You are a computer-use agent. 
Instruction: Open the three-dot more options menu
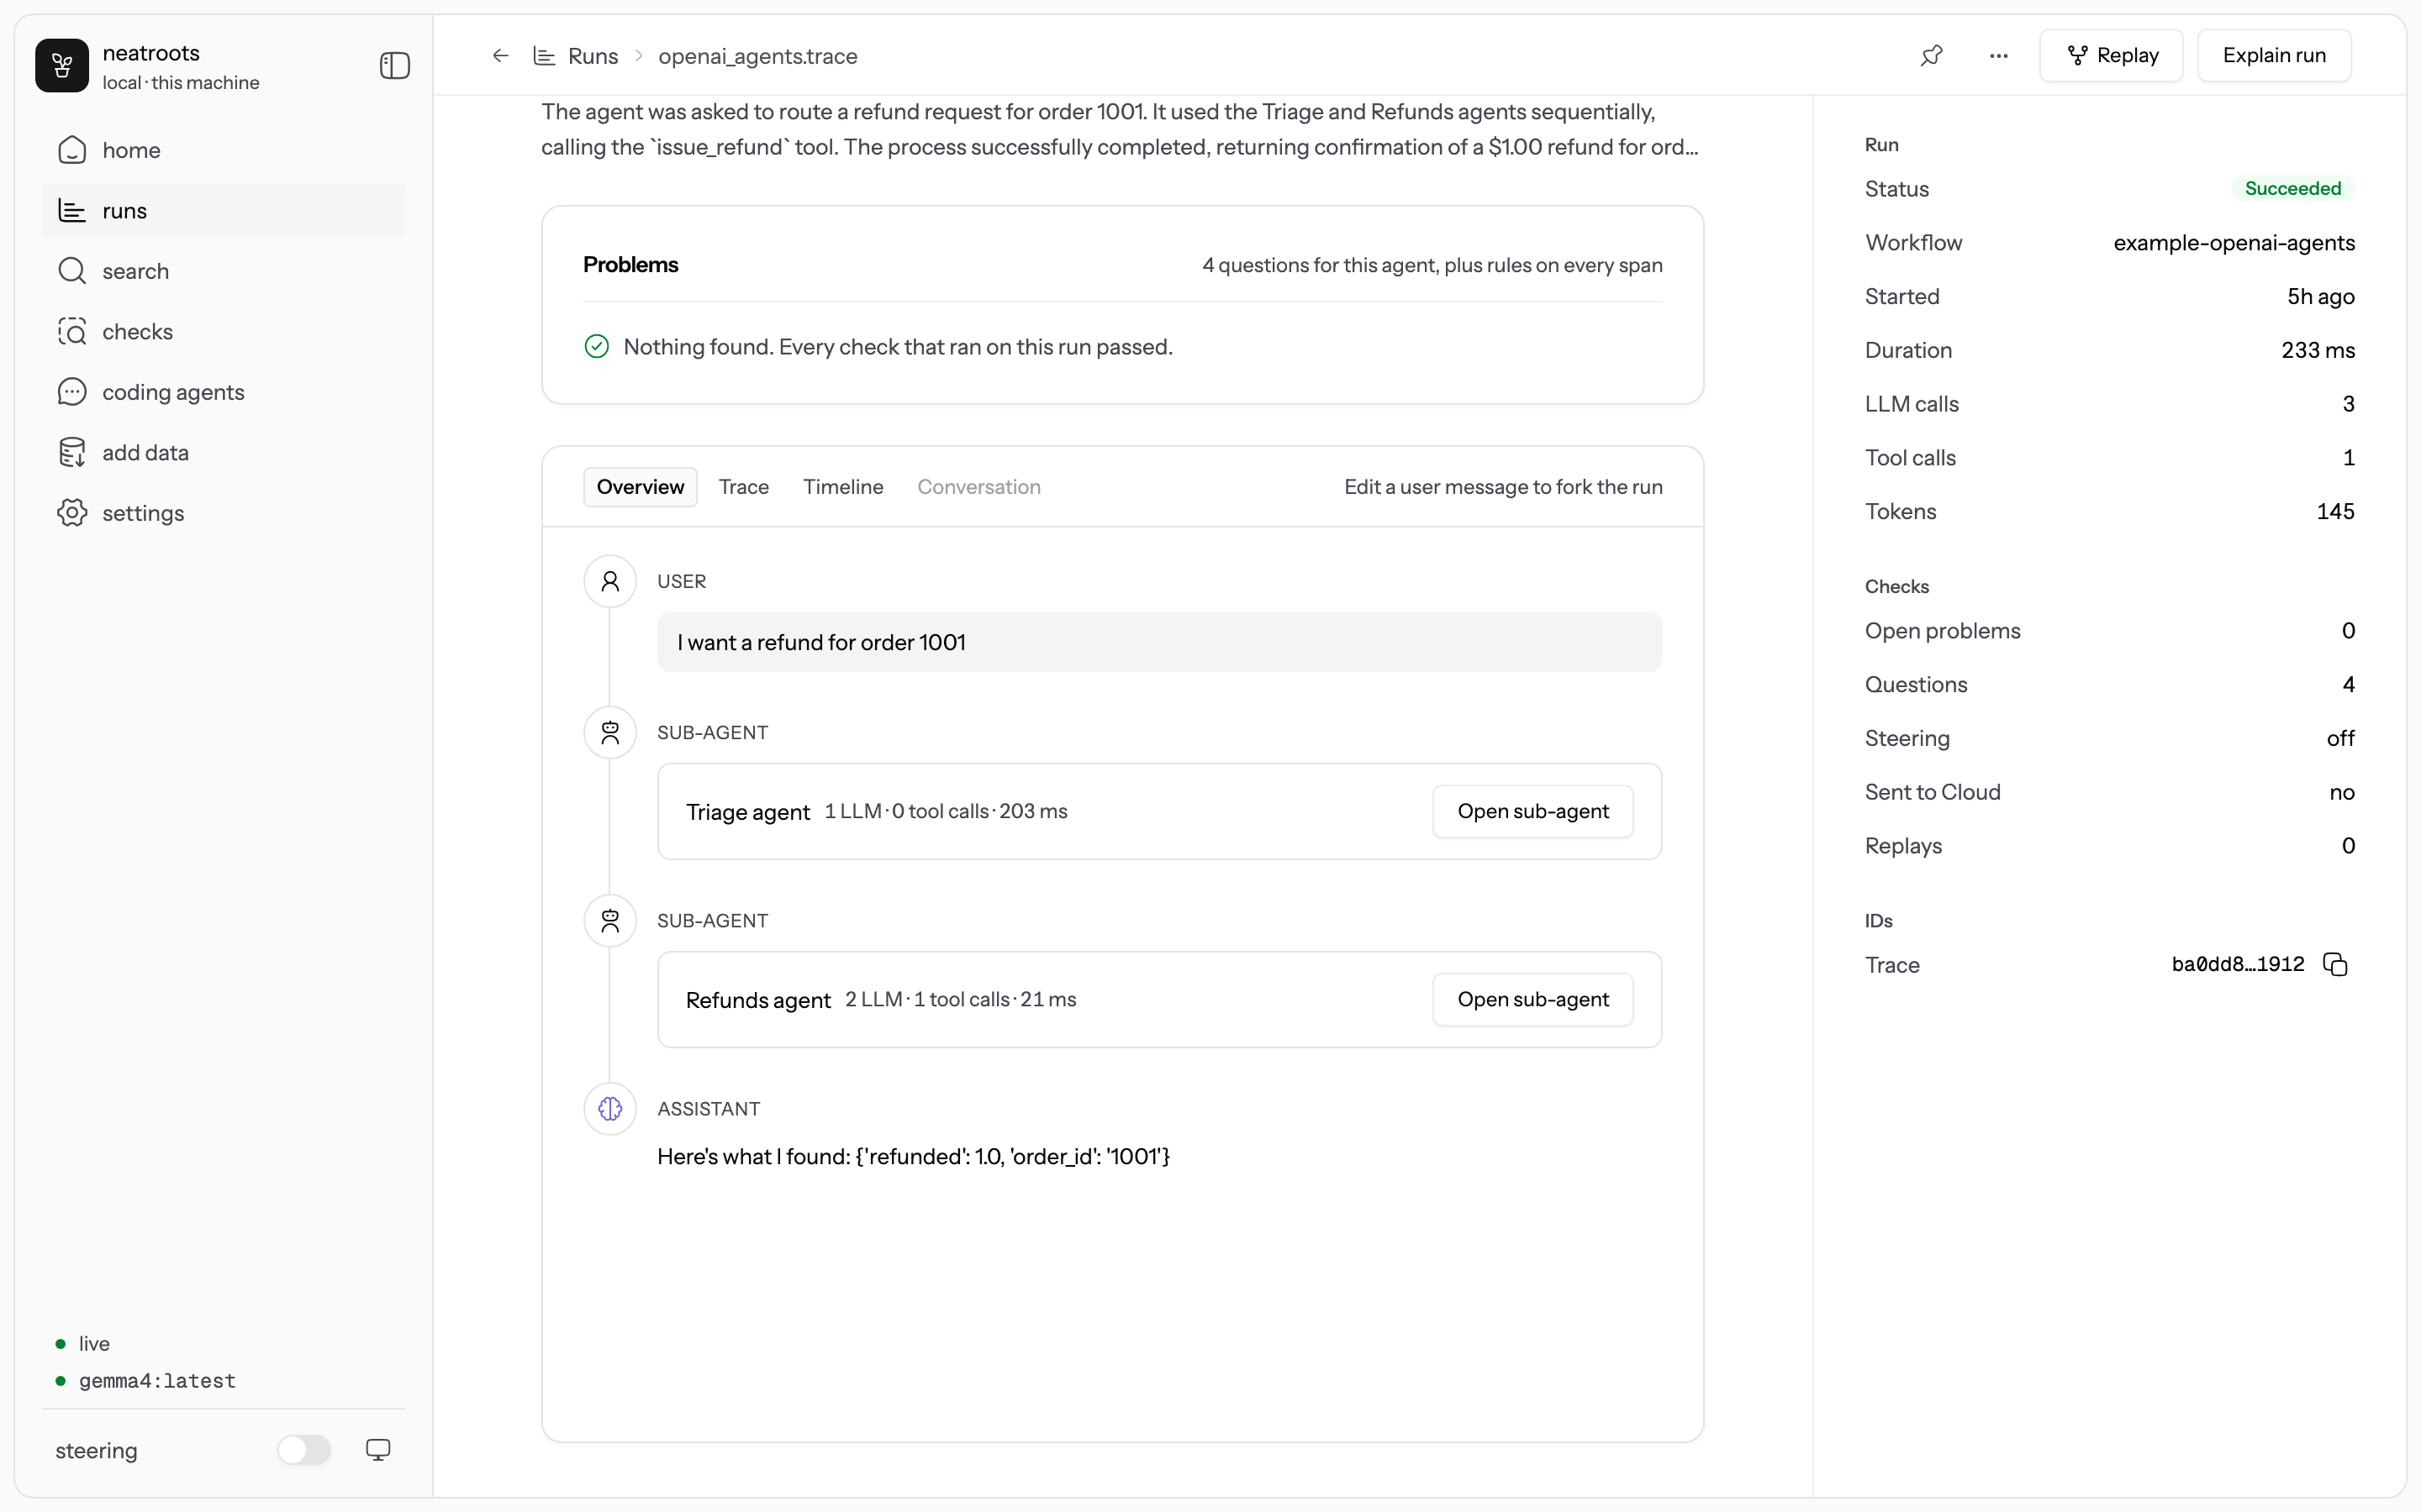click(x=1999, y=56)
